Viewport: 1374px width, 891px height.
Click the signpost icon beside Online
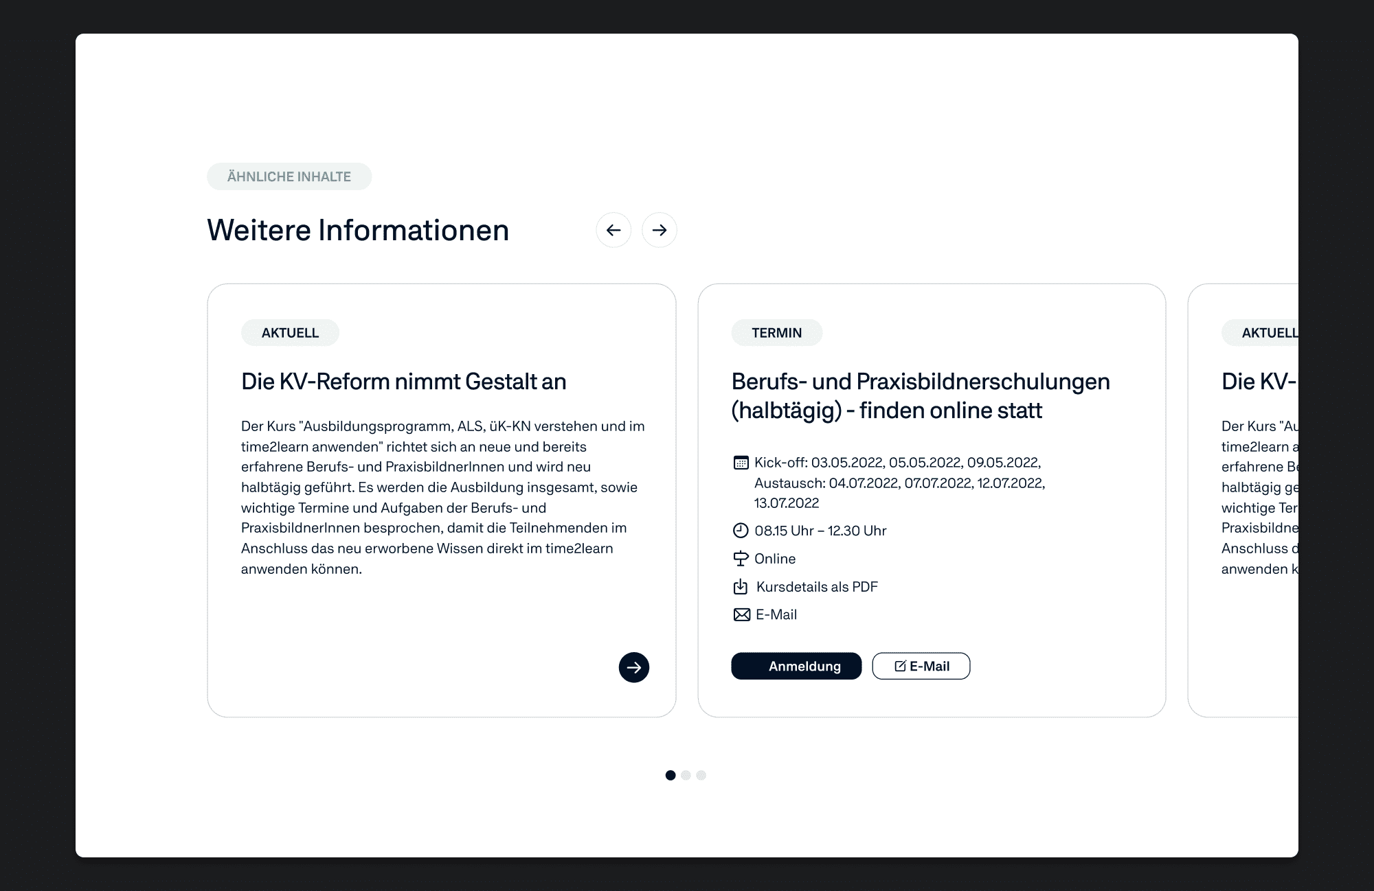coord(741,559)
